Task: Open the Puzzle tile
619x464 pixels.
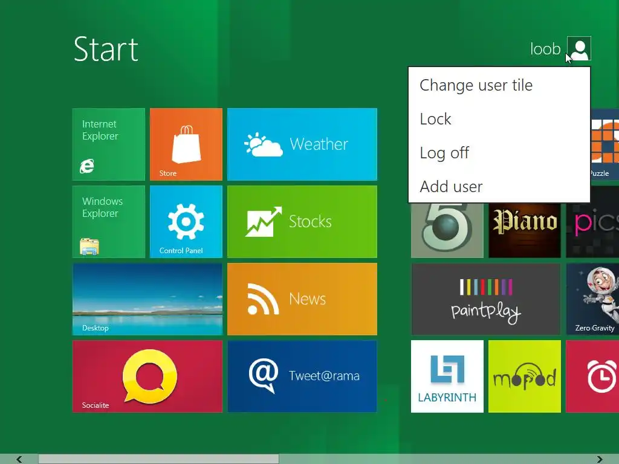Action: click(604, 144)
